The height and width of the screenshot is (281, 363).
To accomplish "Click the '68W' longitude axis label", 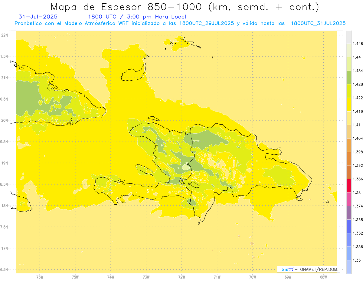I will tap(323, 277).
